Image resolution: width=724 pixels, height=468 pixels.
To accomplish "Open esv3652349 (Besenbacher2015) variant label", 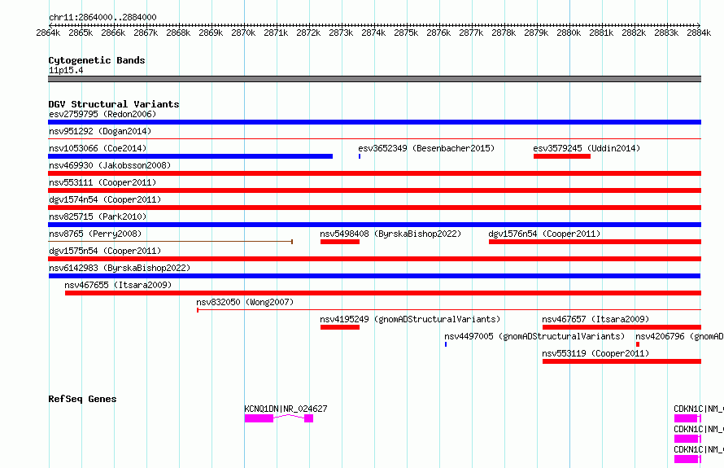I will coord(426,148).
